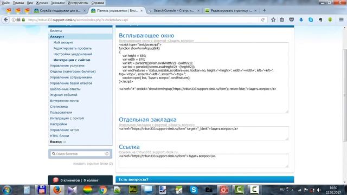Screen dimensions: 347x195
Task: Open the red camera app in taskbar
Action: 224,190
